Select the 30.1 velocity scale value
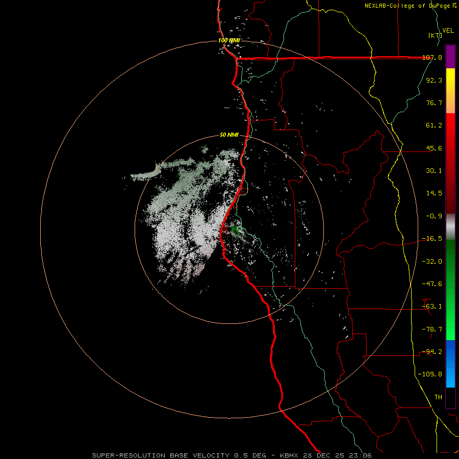The height and width of the screenshot is (459, 459). click(434, 171)
